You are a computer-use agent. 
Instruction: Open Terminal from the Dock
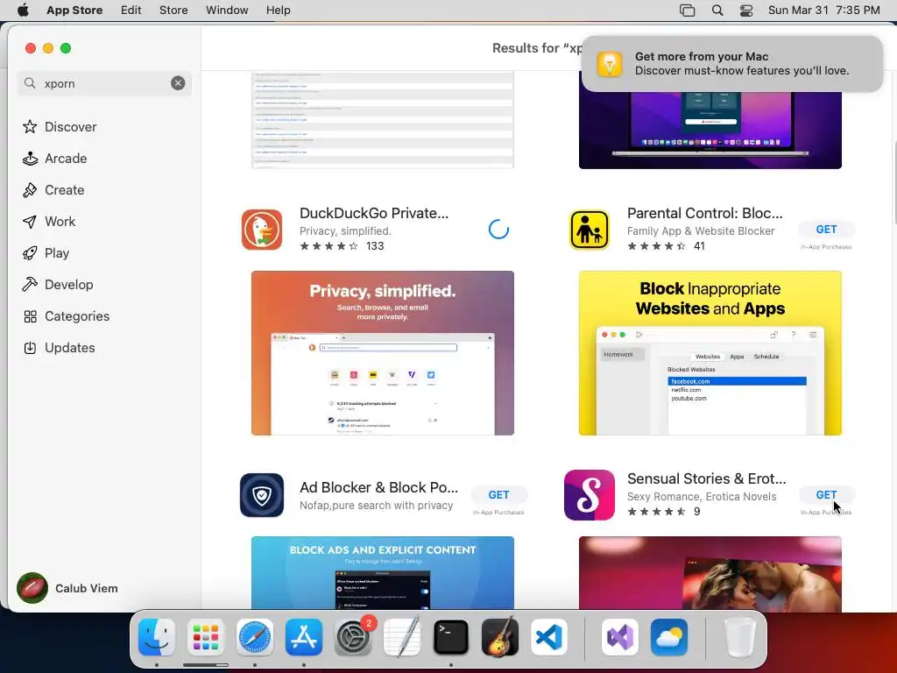tap(451, 637)
